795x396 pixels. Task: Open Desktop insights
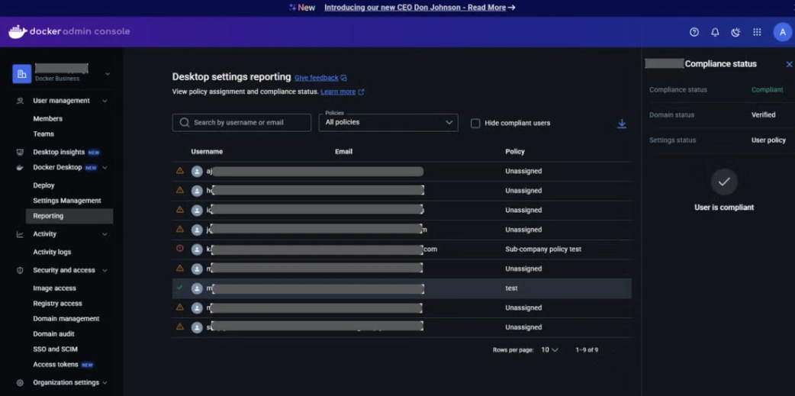click(x=58, y=152)
